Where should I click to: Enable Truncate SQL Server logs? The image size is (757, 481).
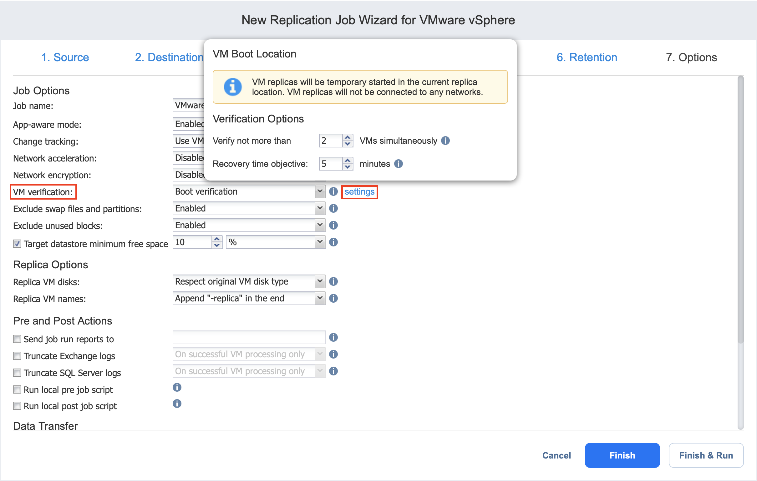tap(17, 373)
